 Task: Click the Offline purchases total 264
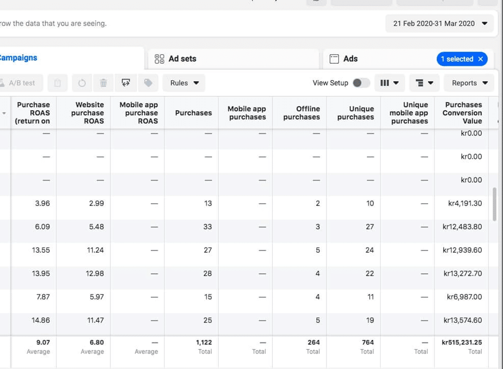point(314,342)
